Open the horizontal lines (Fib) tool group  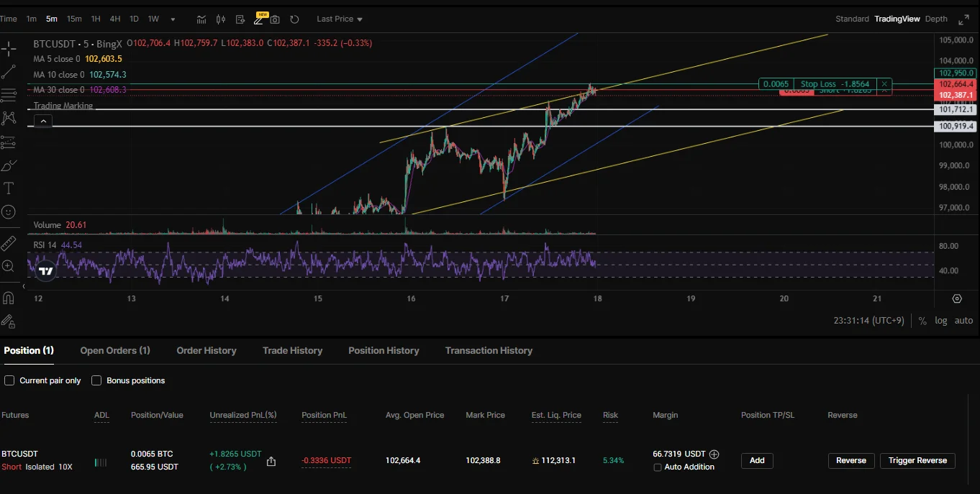9,95
